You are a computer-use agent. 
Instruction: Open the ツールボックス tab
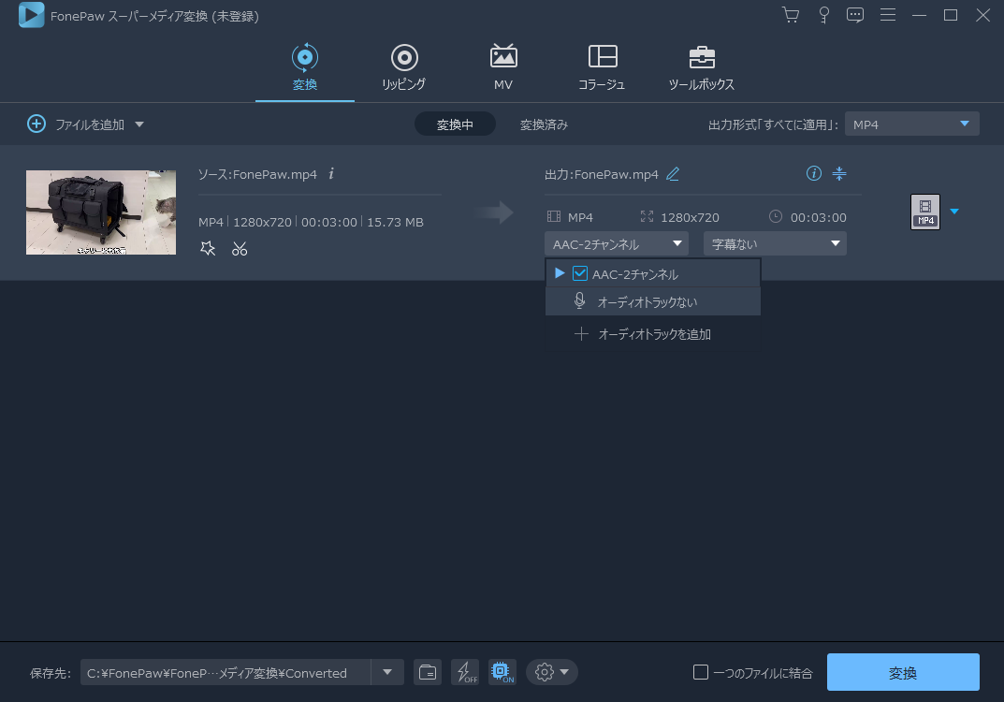click(702, 68)
